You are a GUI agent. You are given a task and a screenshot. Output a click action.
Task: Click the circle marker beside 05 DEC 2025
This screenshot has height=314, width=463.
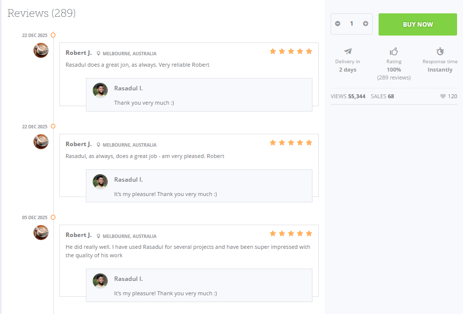pyautogui.click(x=53, y=217)
